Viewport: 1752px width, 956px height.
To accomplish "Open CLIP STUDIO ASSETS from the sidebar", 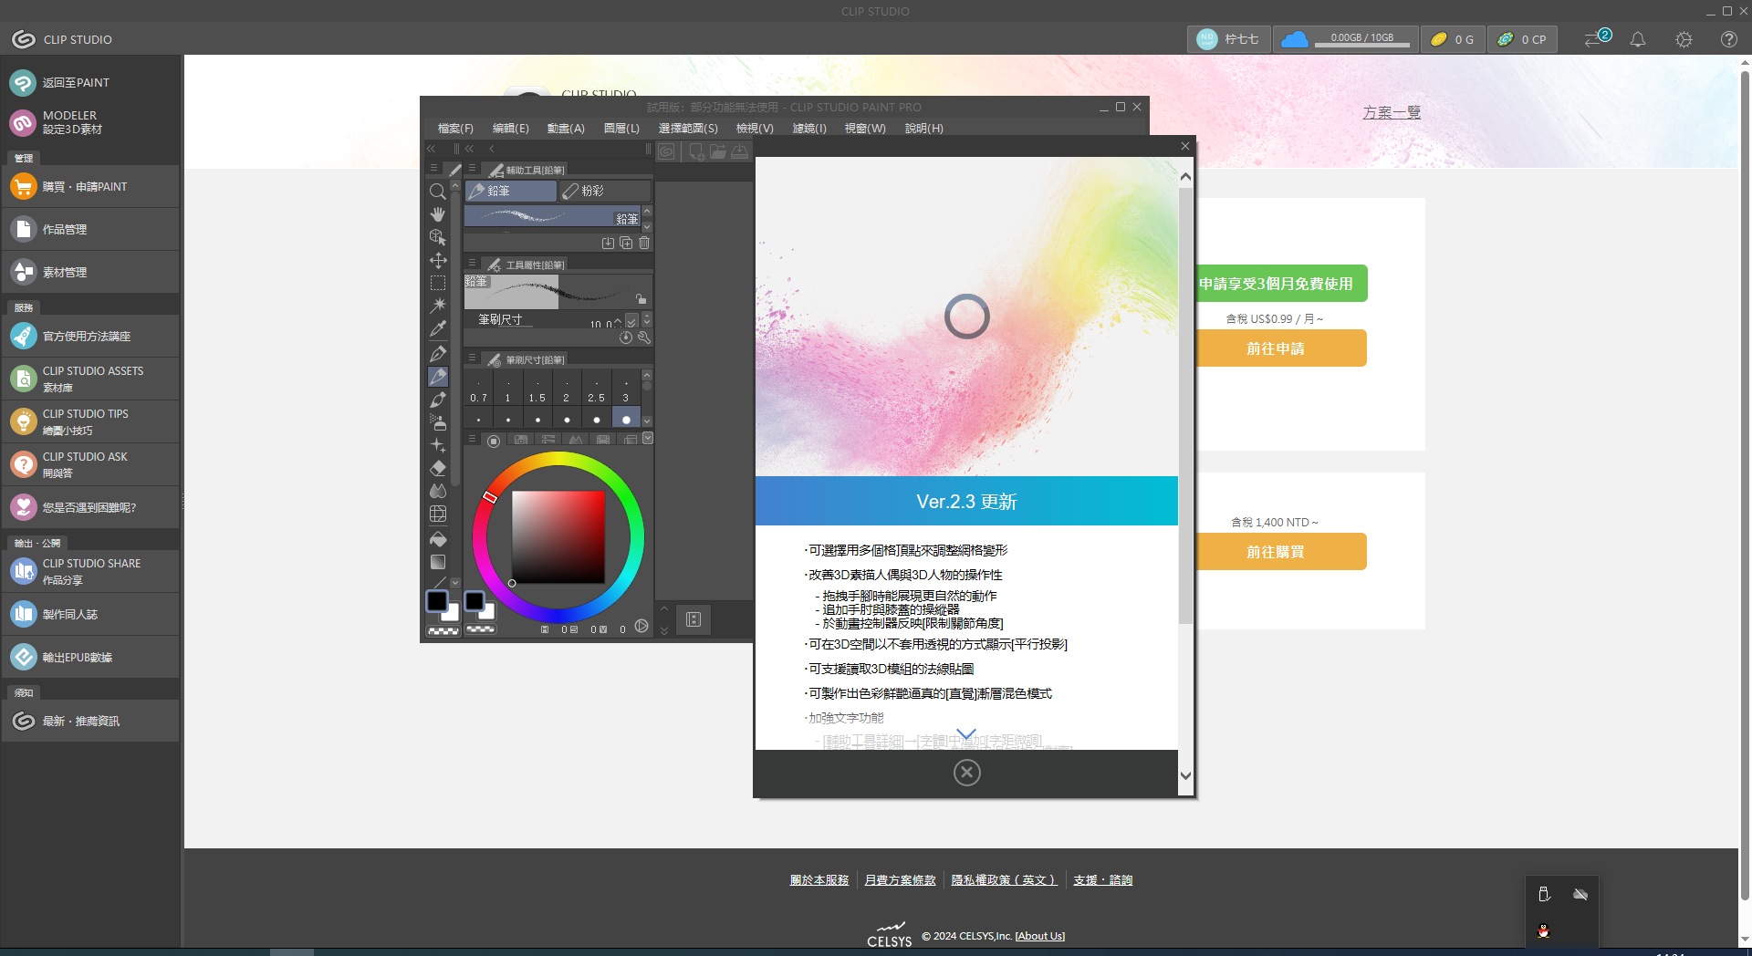I will point(91,378).
